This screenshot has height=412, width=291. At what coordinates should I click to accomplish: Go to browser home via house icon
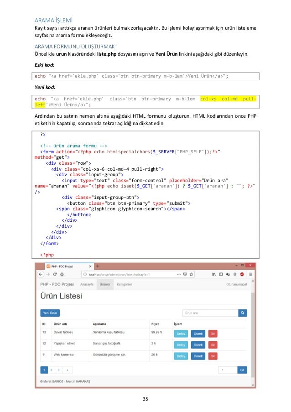[x=62, y=274]
